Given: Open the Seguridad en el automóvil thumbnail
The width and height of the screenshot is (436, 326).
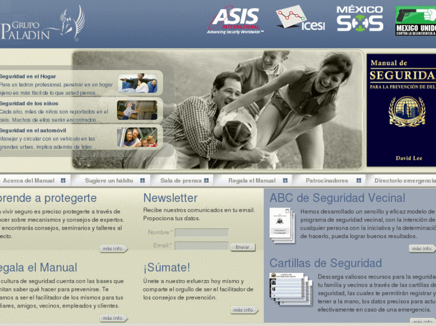Looking at the screenshot, I should (137, 137).
